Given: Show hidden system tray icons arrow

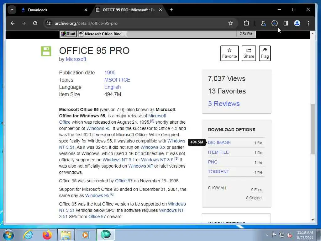Looking at the screenshot, I should (x=266, y=235).
